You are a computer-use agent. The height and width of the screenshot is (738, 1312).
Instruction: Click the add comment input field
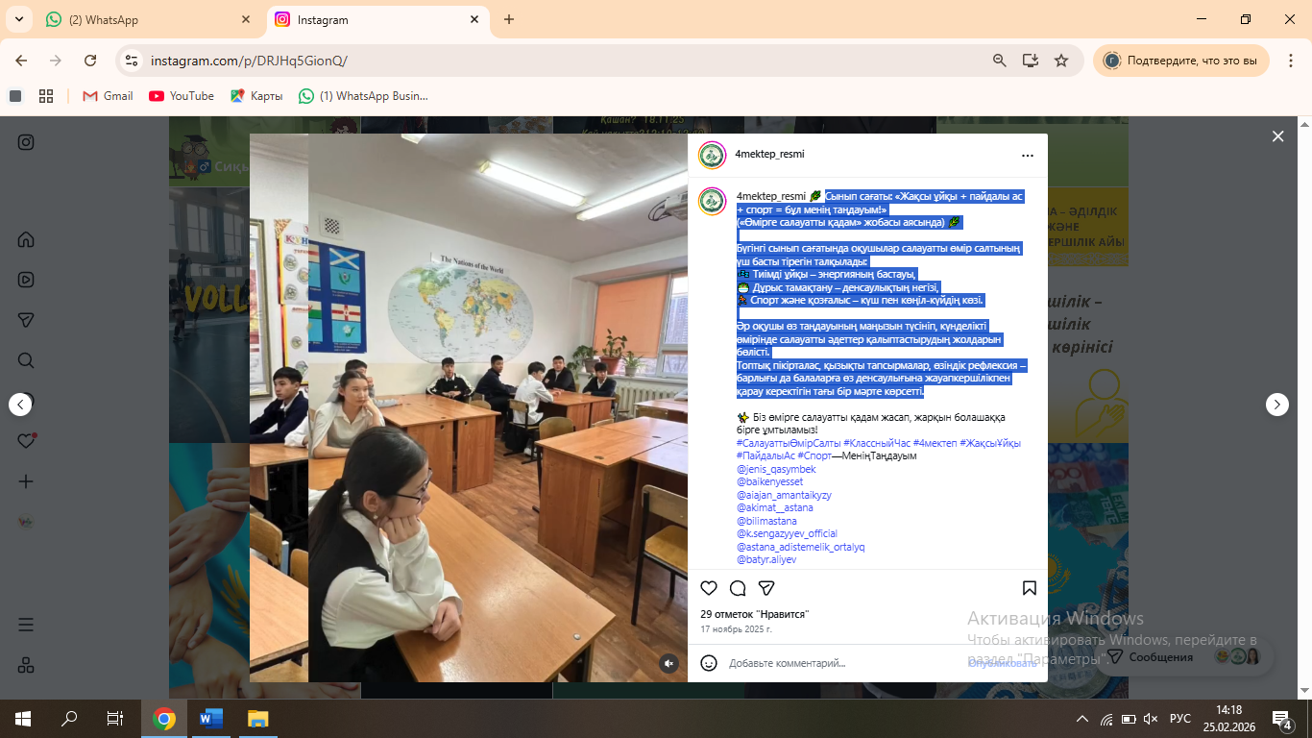[836, 663]
